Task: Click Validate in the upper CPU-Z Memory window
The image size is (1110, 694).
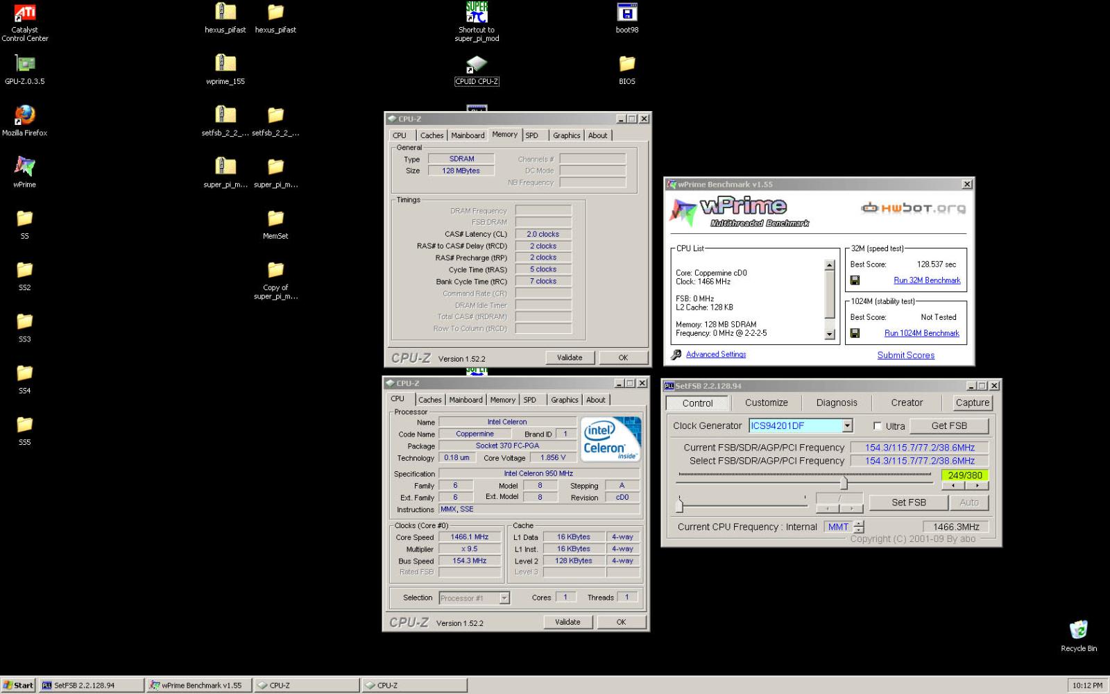Action: coord(570,358)
